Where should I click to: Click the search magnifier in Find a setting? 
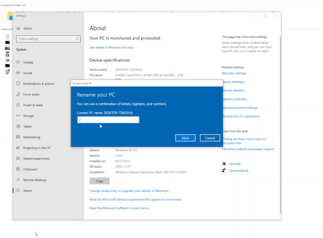point(78,39)
